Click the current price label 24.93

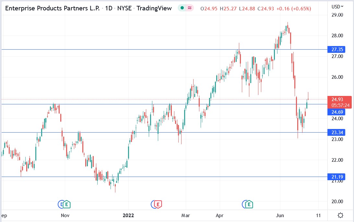click(337, 99)
